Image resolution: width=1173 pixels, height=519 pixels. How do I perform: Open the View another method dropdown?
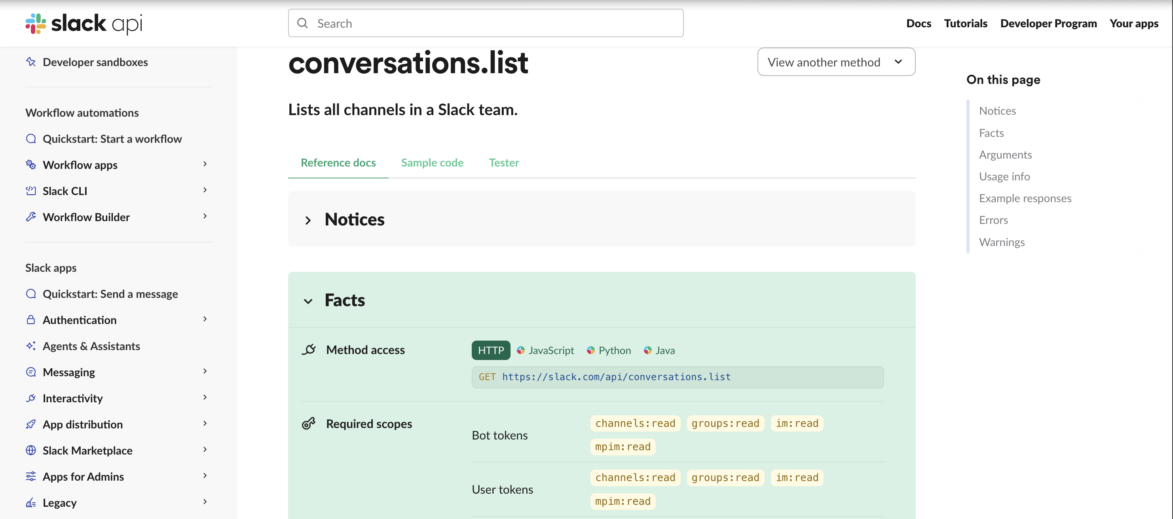836,62
